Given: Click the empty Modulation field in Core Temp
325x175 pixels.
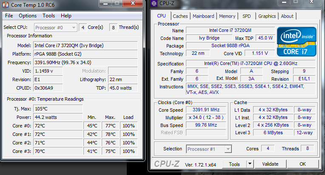Looking at the screenshot, I should (123, 71).
